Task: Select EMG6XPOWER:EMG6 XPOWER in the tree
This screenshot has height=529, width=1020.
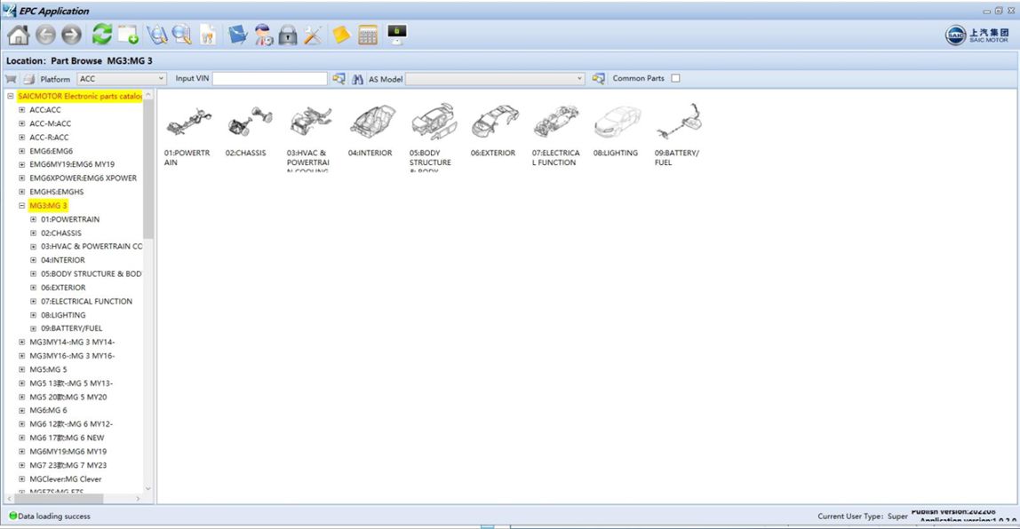Action: click(x=84, y=178)
